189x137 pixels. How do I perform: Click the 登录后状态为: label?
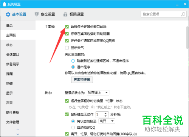click(75, 93)
